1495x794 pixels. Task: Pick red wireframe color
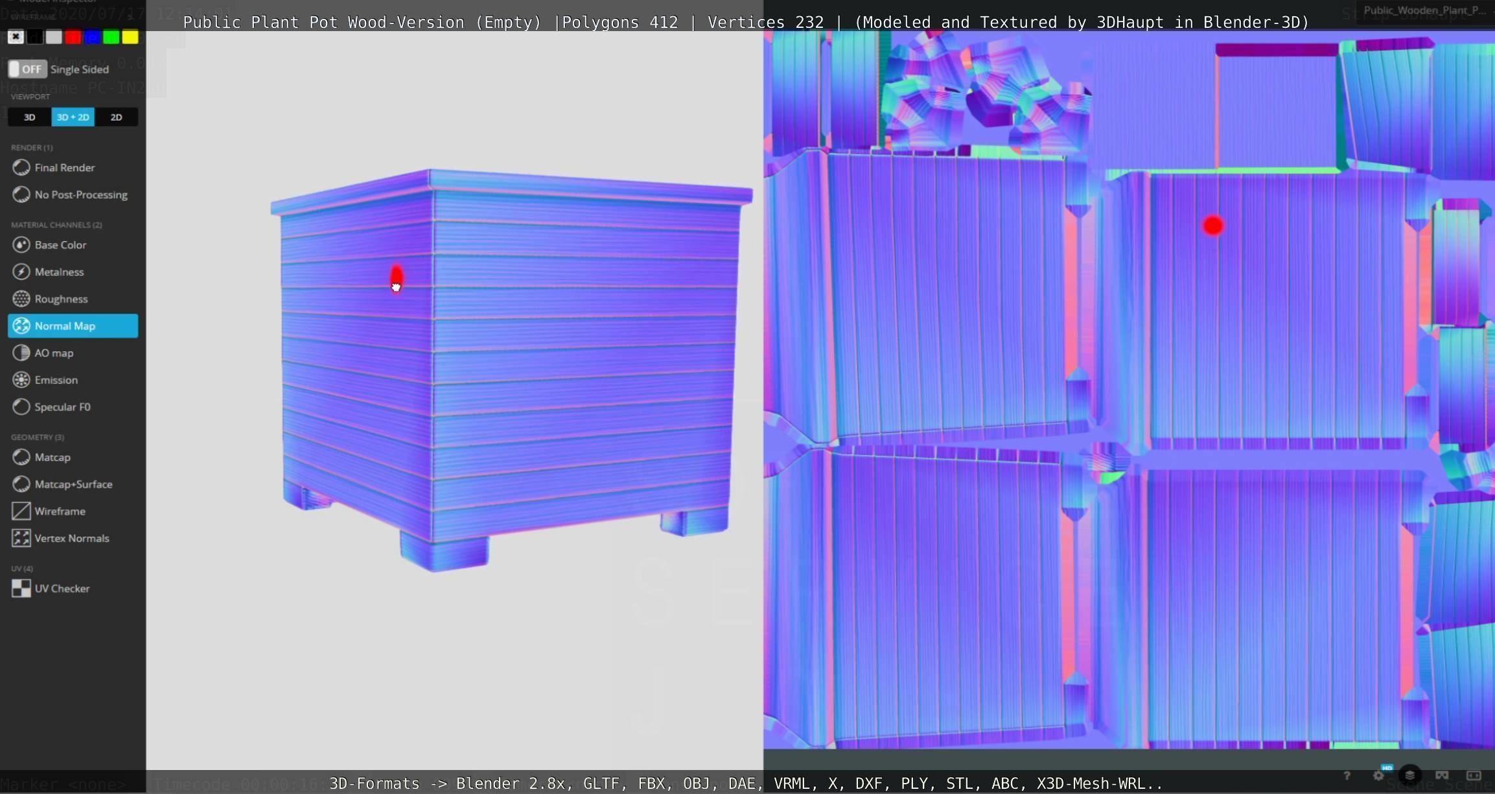click(73, 37)
